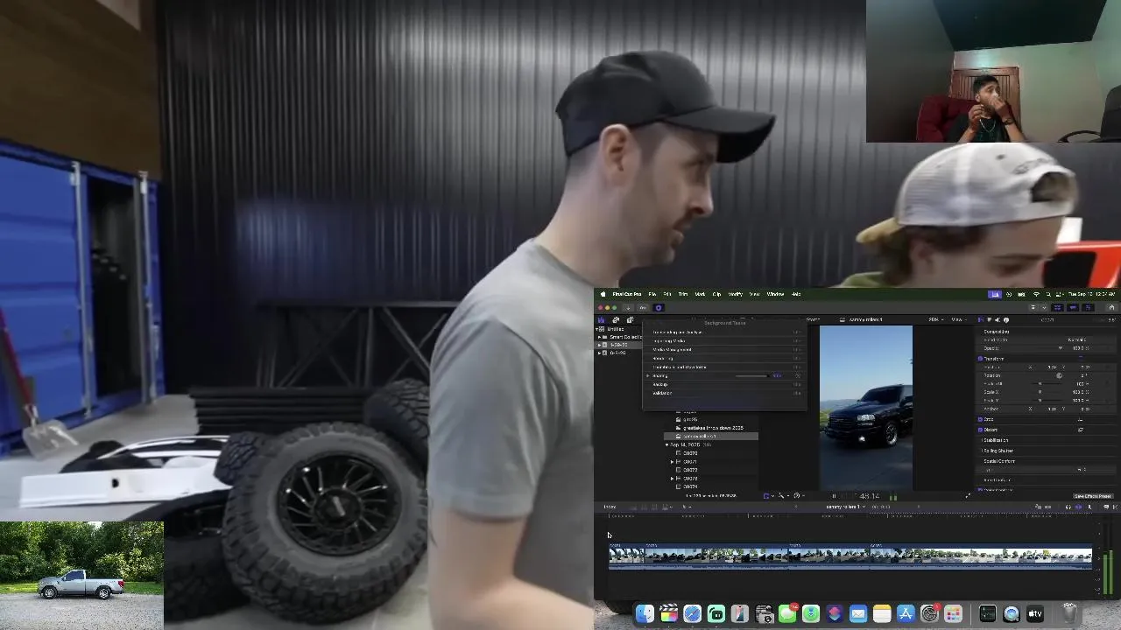Pause playback in the viewer
This screenshot has width=1121, height=630.
click(x=834, y=496)
